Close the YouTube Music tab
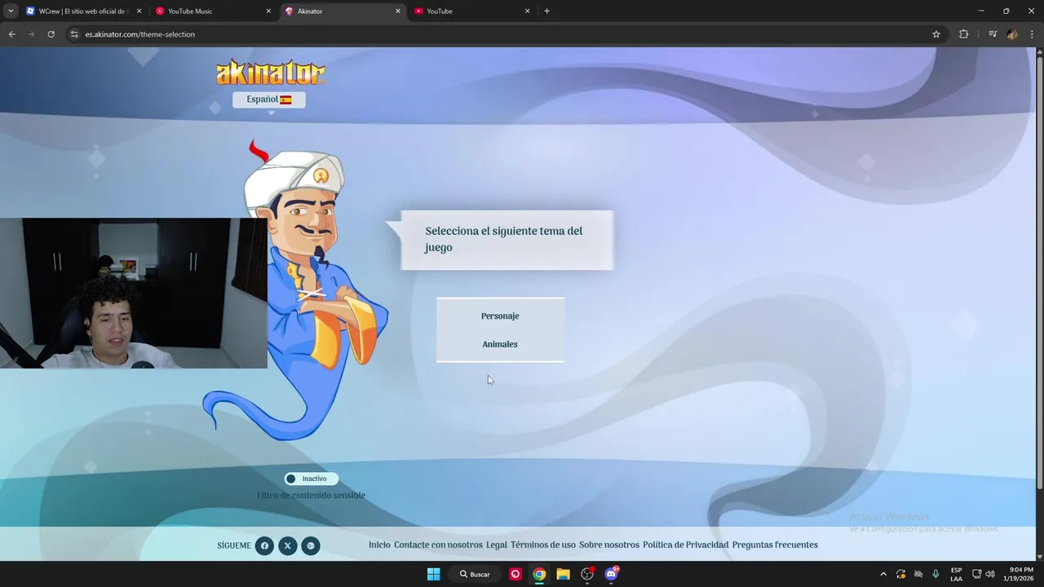 (268, 11)
